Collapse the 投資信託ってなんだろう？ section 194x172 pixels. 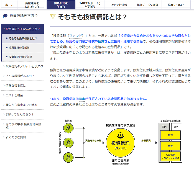coord(22,29)
